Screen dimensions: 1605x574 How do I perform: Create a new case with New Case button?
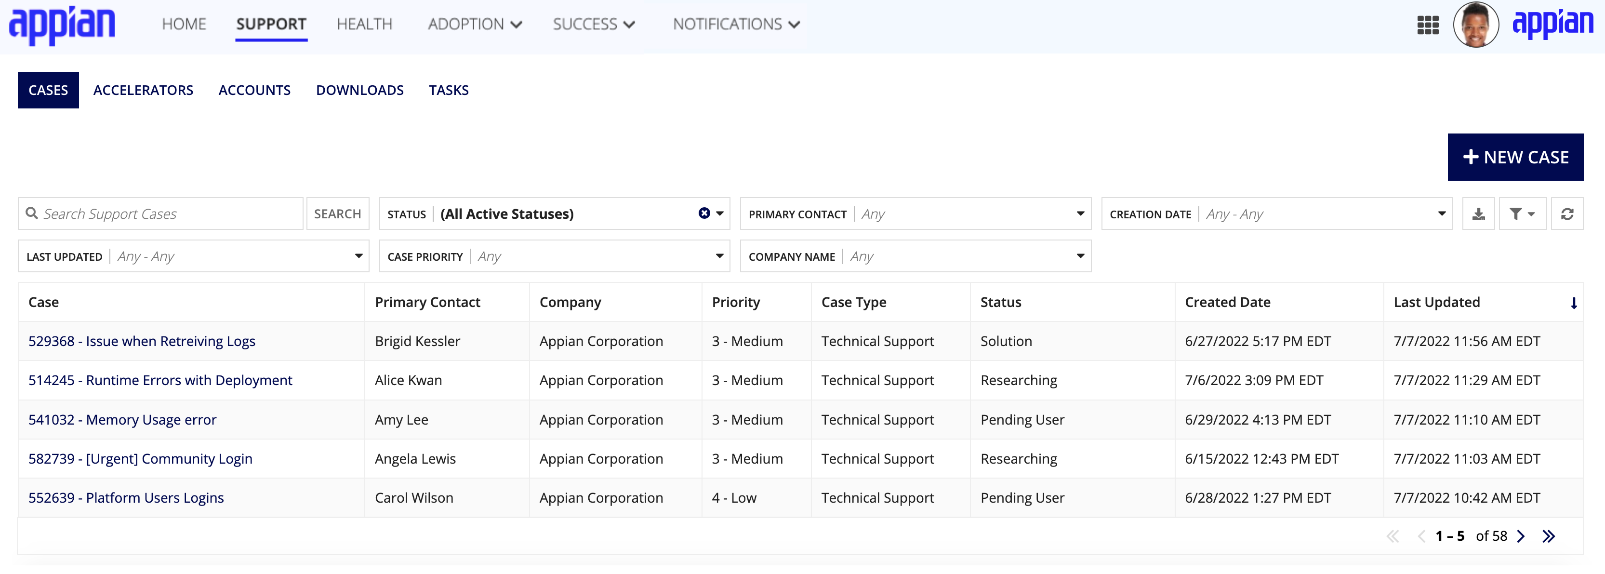click(1515, 157)
